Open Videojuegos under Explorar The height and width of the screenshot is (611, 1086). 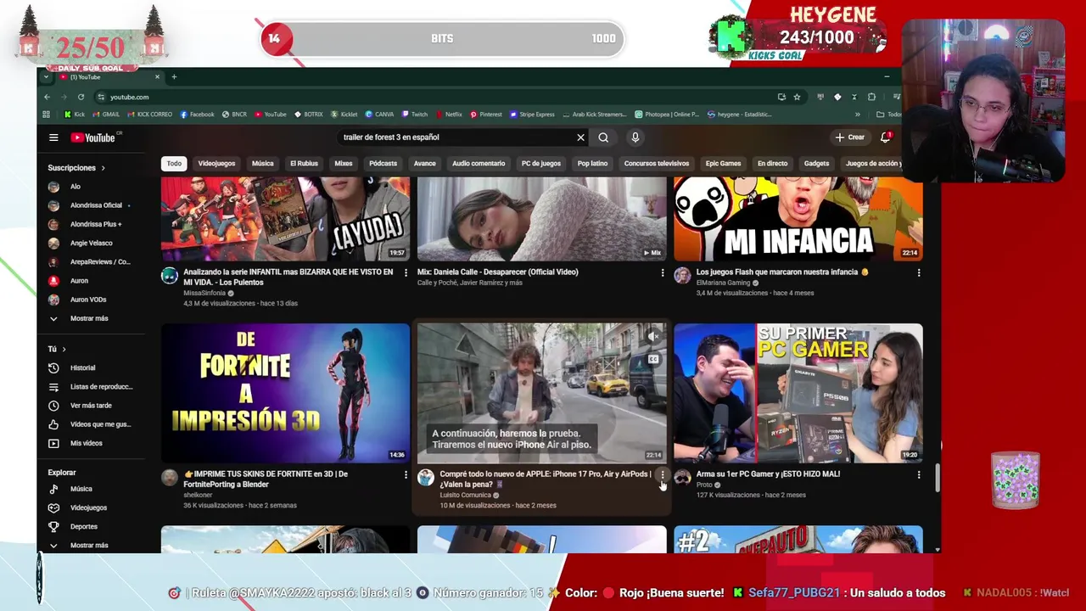(x=89, y=507)
